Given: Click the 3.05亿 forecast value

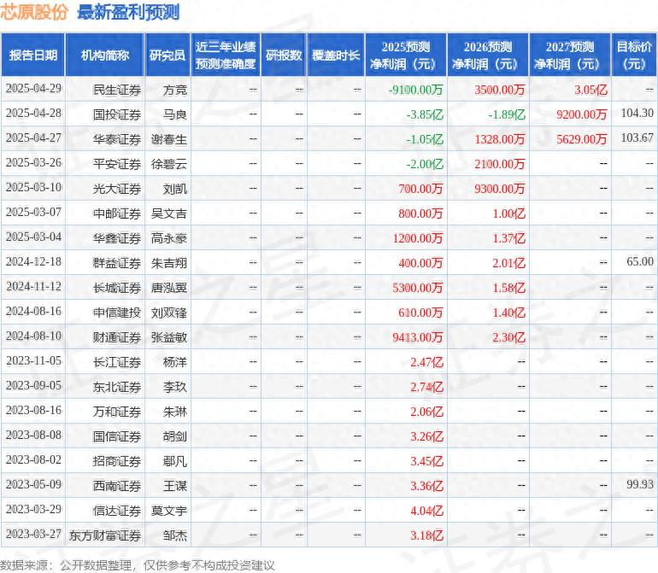Looking at the screenshot, I should 590,90.
